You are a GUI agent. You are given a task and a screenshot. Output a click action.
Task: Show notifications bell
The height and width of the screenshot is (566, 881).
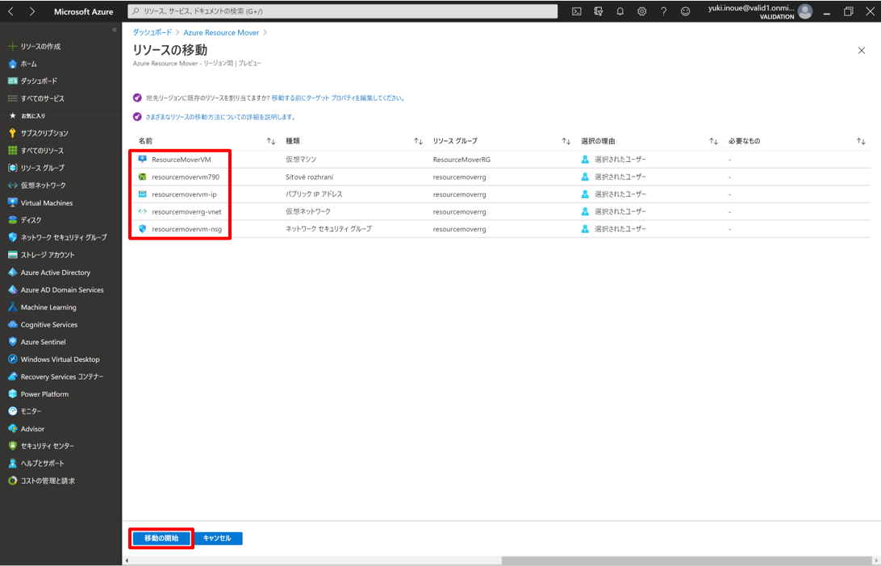[x=620, y=11]
